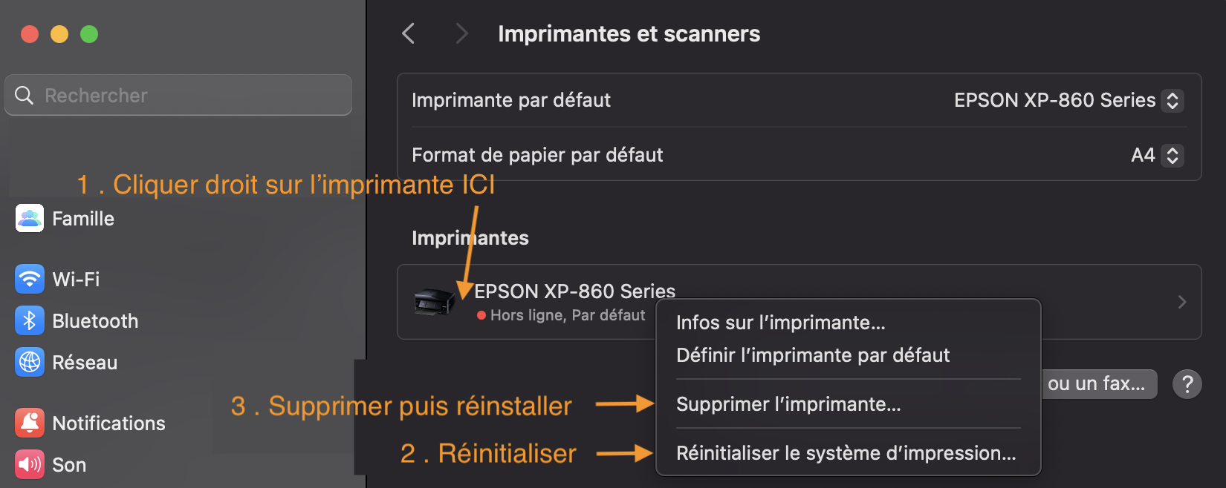Click the EPSON XP-860 printer thumbnail

coord(434,302)
